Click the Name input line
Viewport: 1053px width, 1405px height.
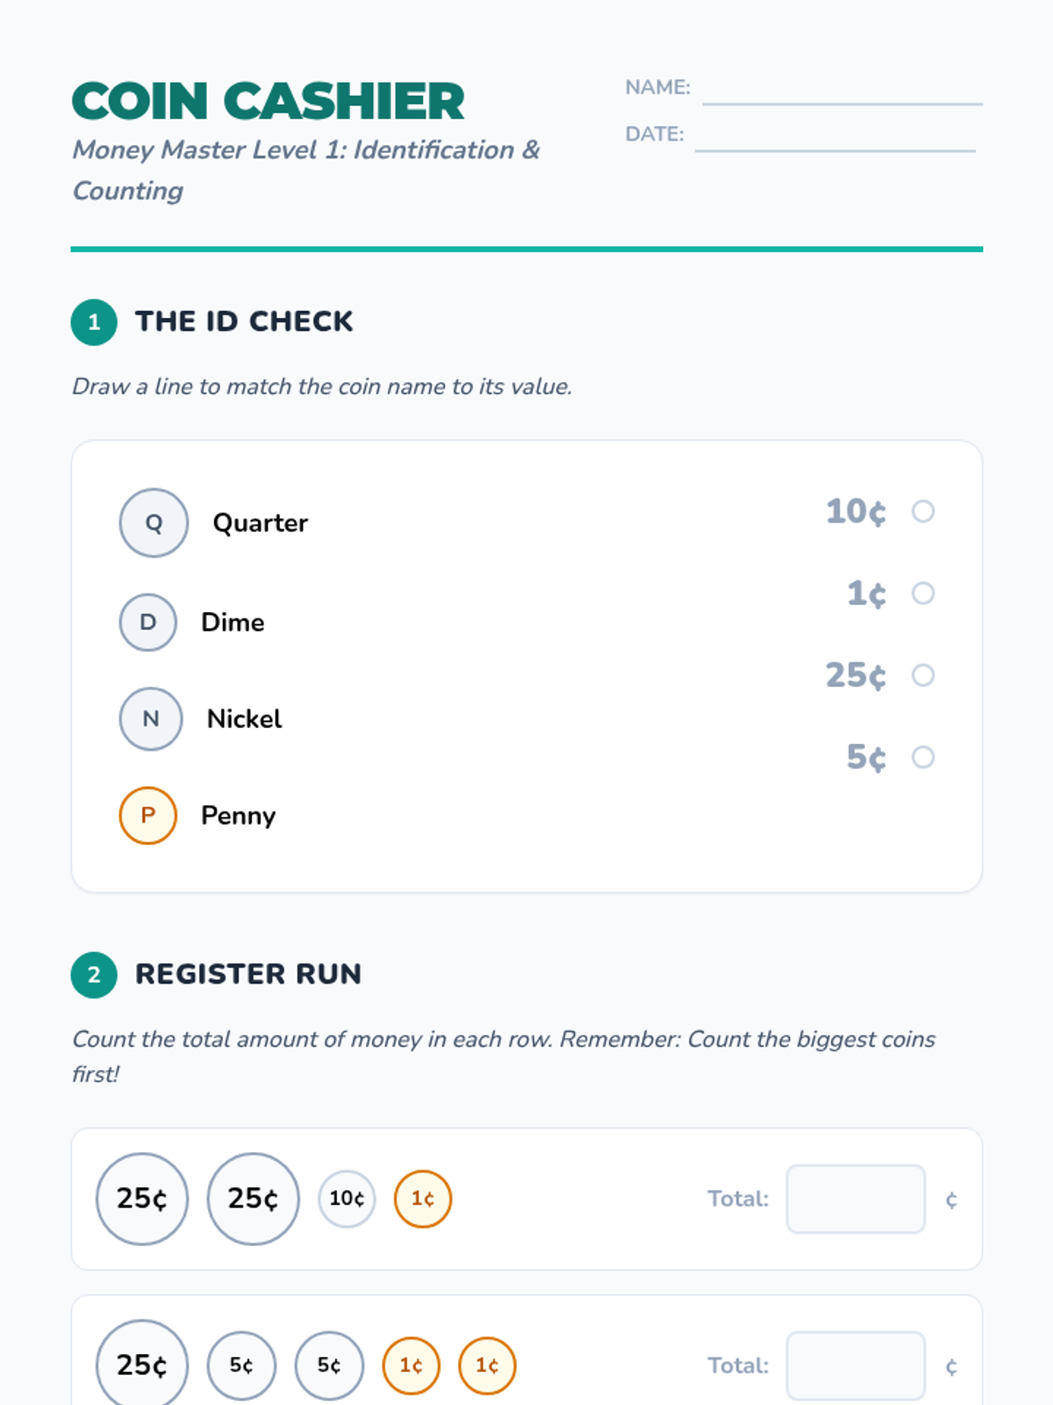point(842,90)
